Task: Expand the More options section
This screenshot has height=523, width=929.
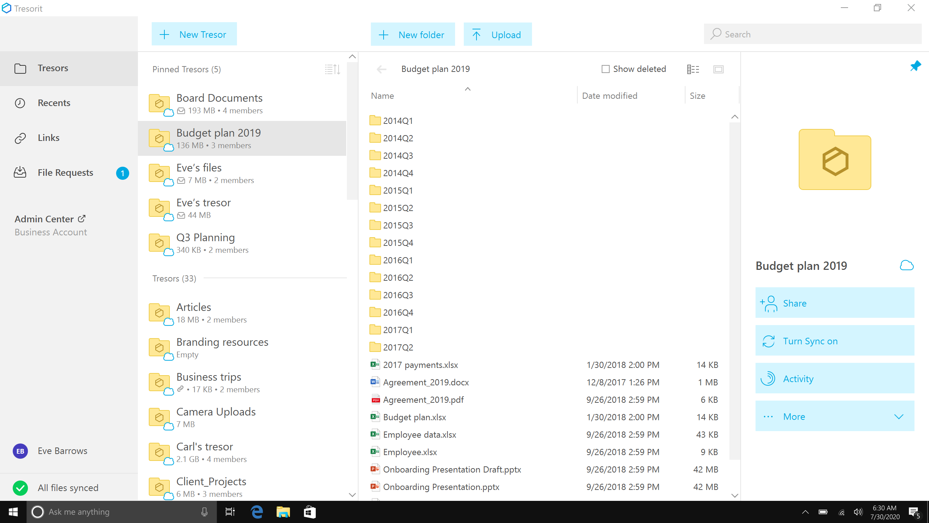Action: [834, 416]
